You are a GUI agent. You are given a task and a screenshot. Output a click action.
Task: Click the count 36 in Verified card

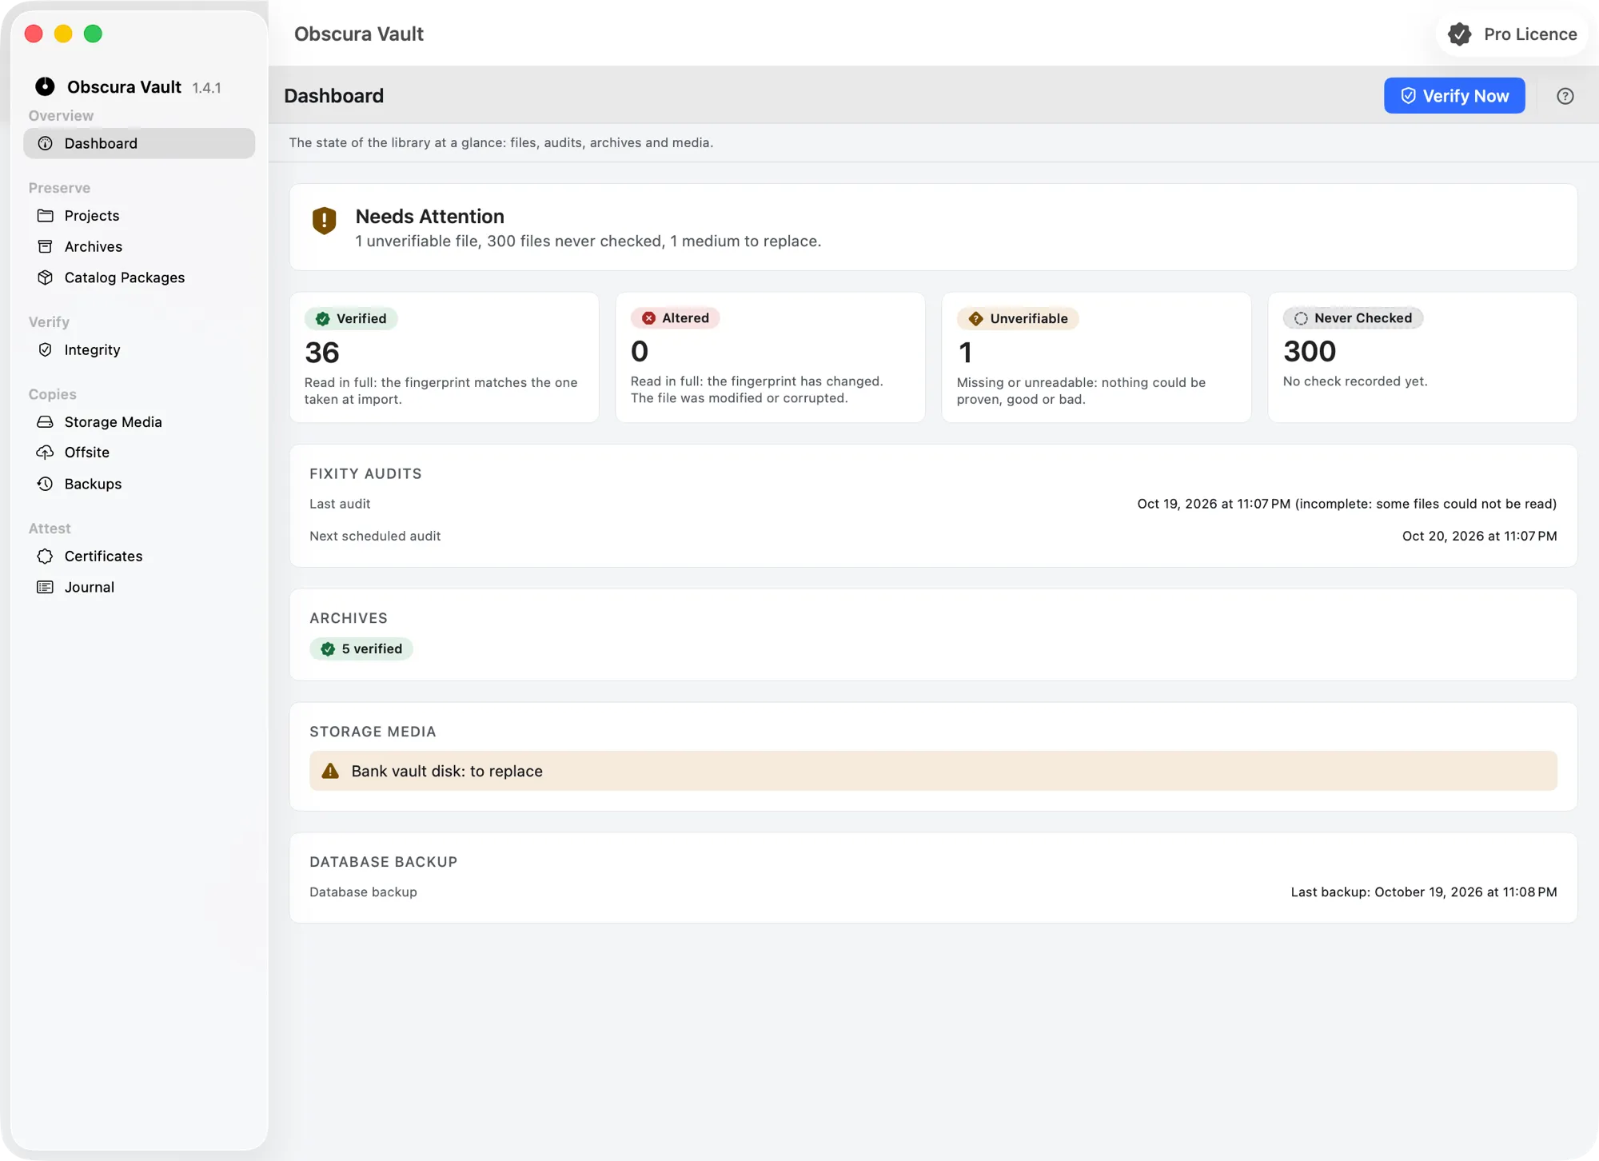[x=322, y=352]
